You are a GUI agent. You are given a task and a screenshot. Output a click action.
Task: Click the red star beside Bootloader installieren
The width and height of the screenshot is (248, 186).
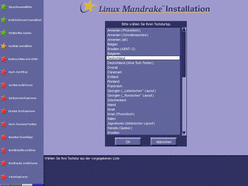tap(3, 163)
